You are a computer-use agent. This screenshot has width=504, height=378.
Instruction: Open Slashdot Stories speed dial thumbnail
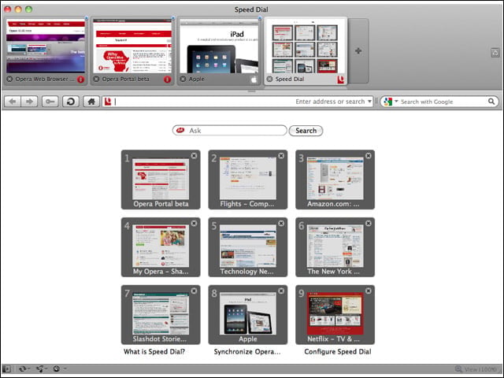click(x=161, y=314)
